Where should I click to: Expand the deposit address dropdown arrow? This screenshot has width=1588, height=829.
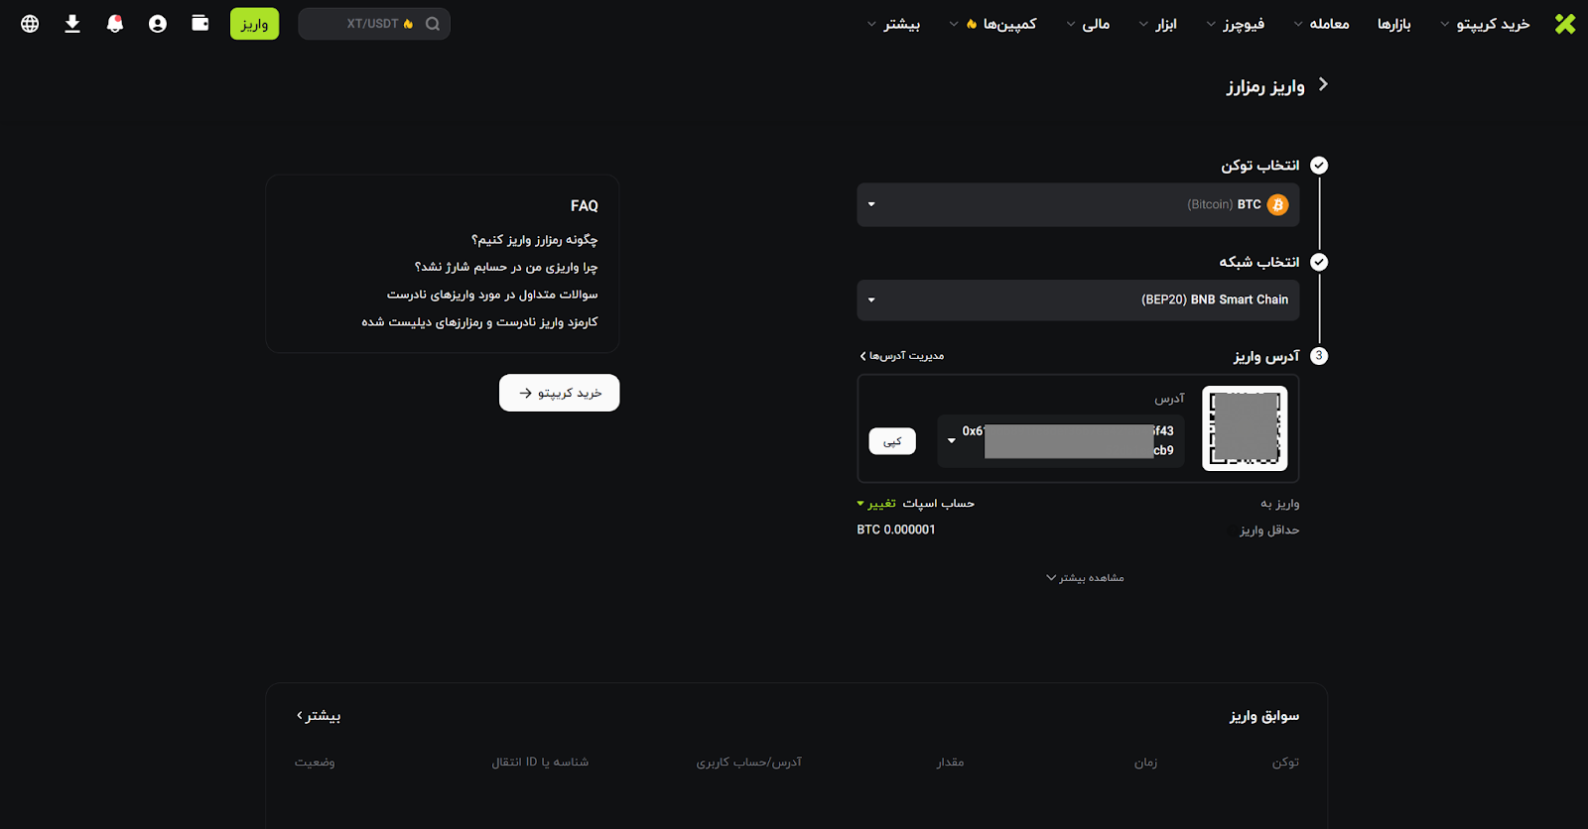point(952,440)
